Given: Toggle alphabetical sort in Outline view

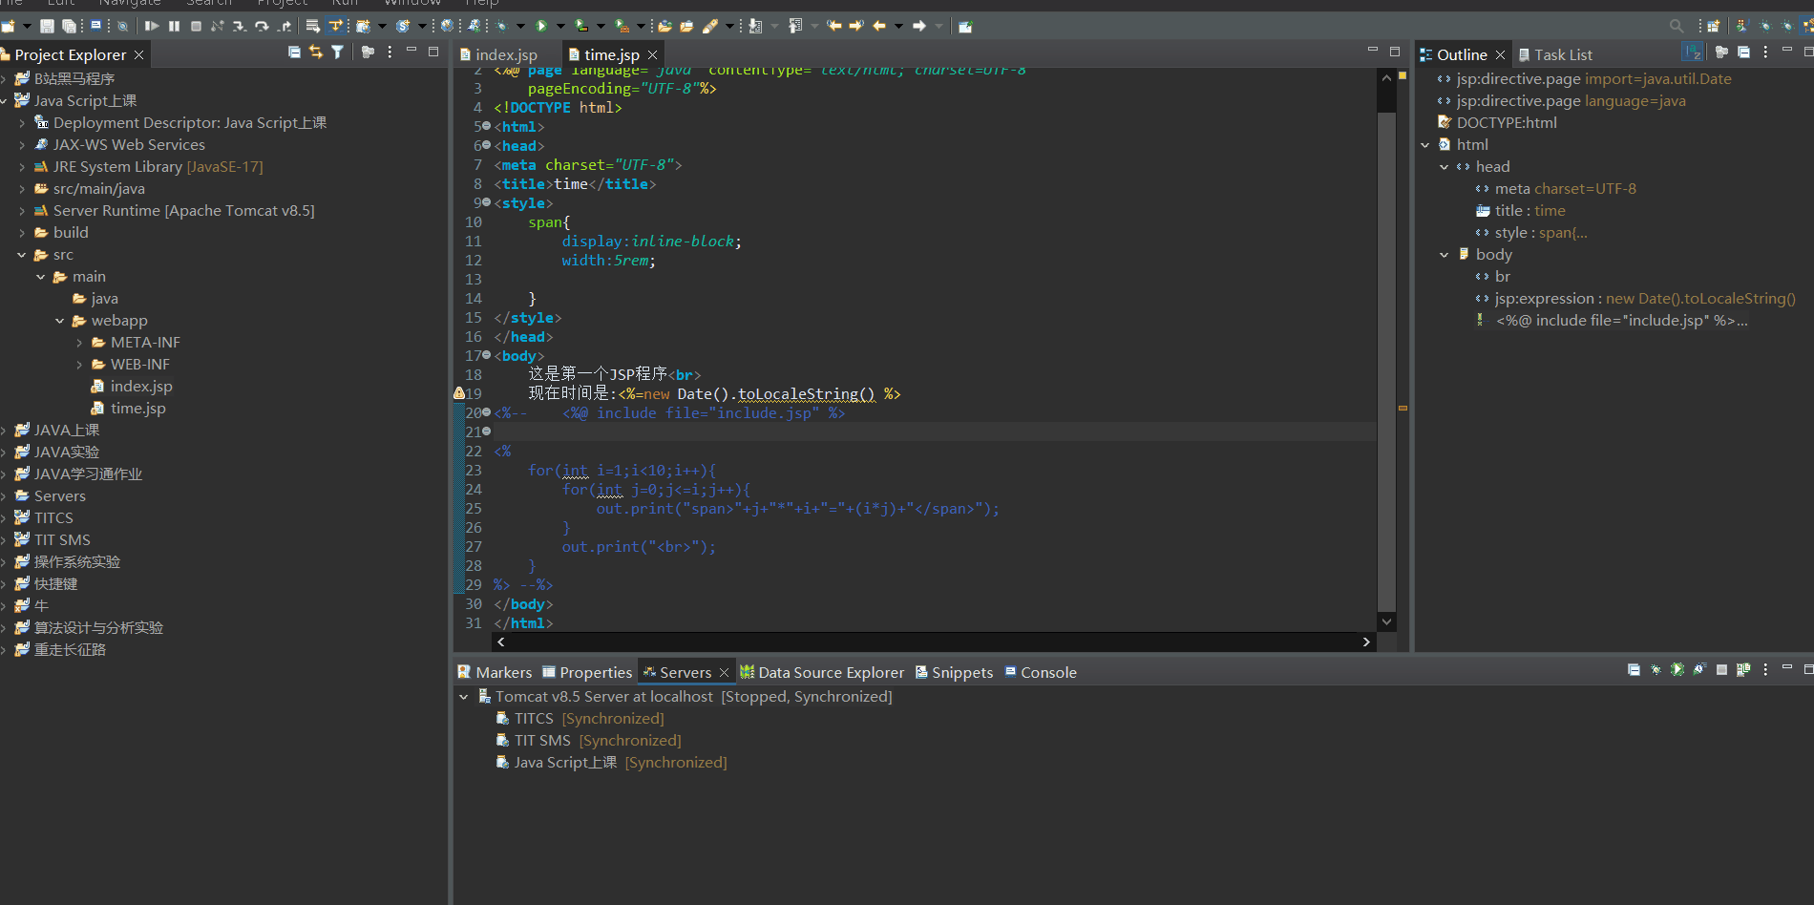Looking at the screenshot, I should coord(1692,53).
